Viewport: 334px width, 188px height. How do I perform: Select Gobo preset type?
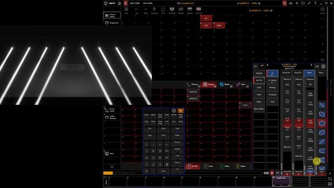(x=225, y=166)
